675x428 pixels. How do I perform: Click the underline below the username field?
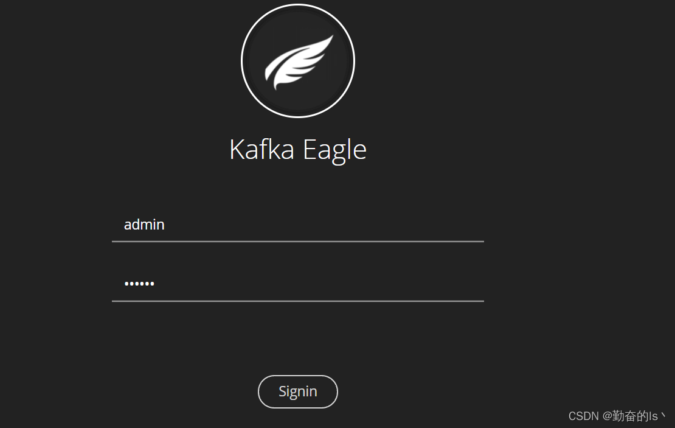coord(298,241)
